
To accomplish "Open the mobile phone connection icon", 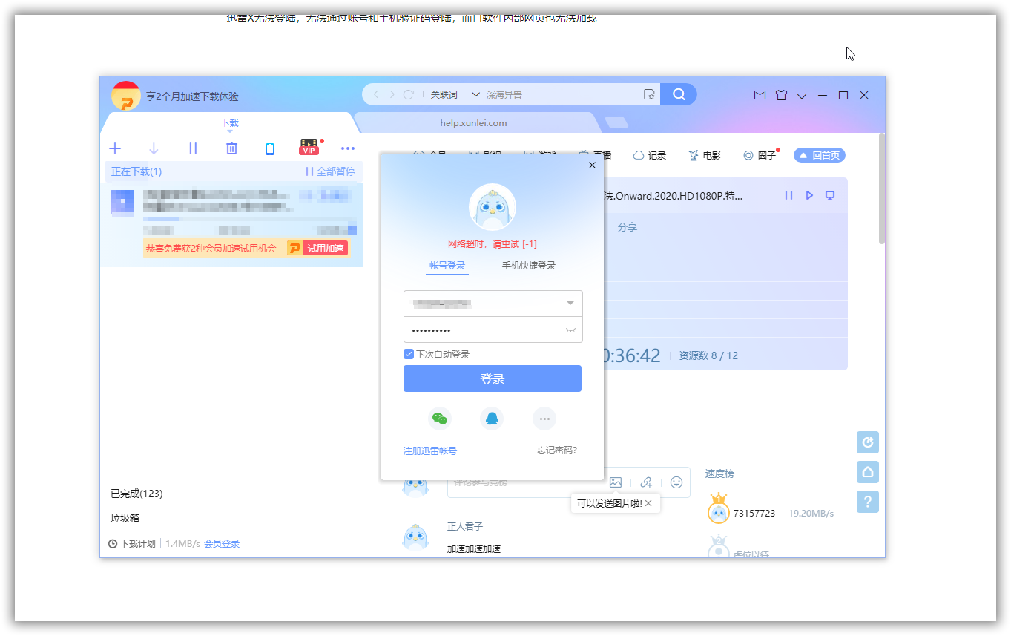I will point(270,148).
